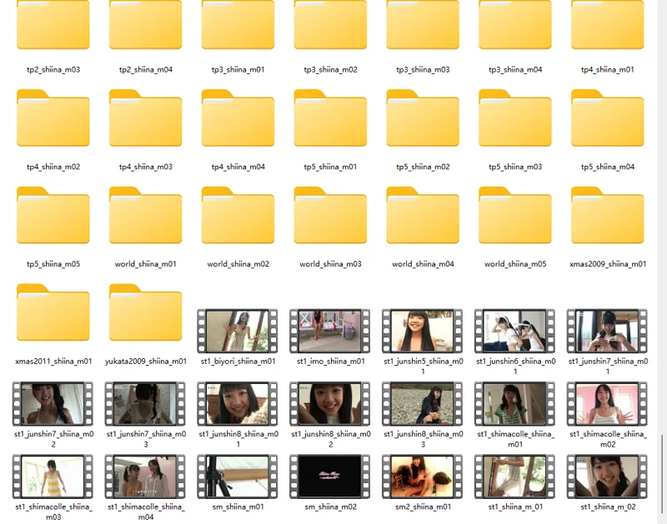Click the tp2_shiina_m04 folder icon

click(x=145, y=25)
